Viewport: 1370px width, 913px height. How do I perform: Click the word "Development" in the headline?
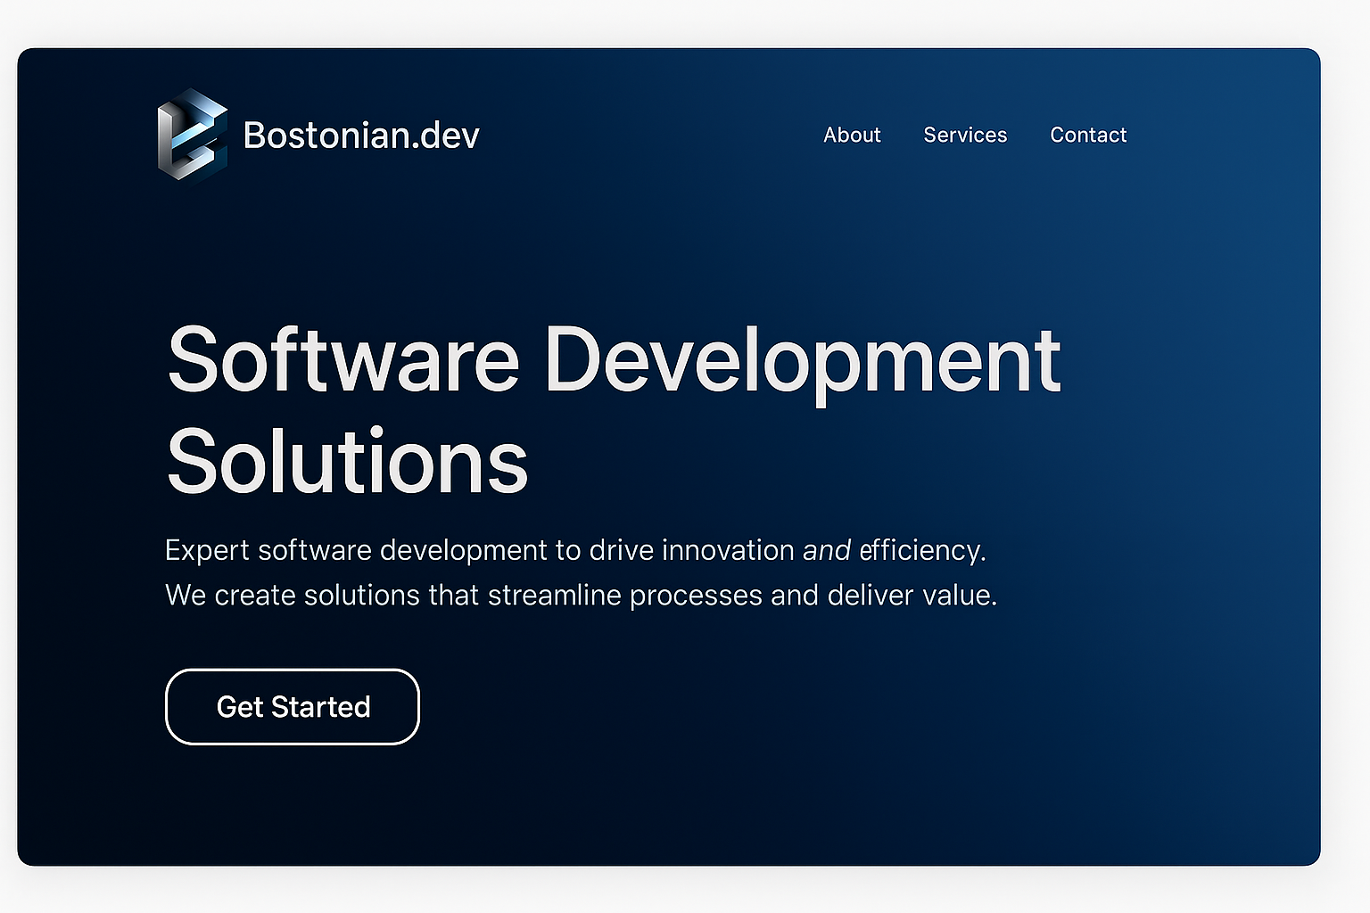[x=801, y=360]
